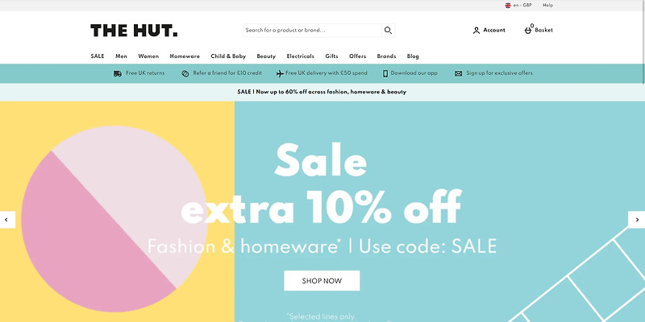Click the Free UK returns truck icon

117,73
